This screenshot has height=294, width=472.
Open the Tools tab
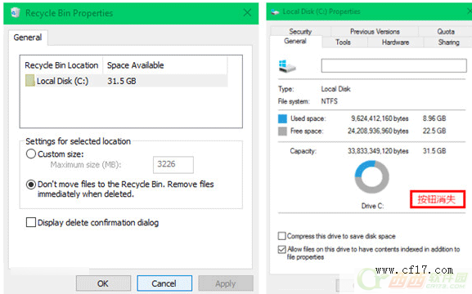click(x=344, y=42)
